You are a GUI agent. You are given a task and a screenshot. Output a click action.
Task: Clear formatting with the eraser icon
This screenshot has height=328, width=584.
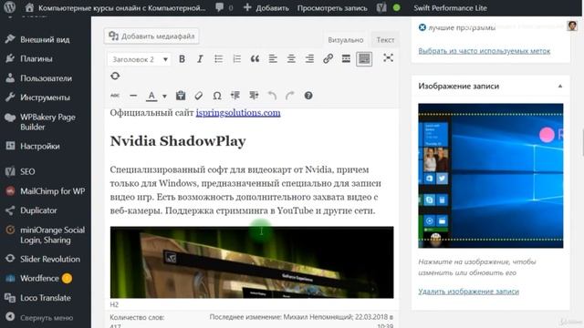[199, 96]
